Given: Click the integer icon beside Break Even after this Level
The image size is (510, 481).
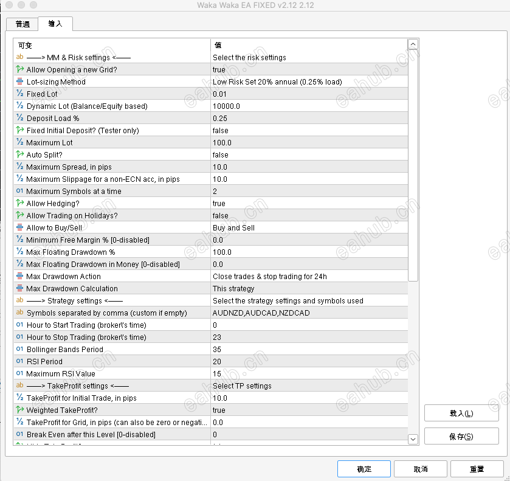Looking at the screenshot, I should point(20,434).
